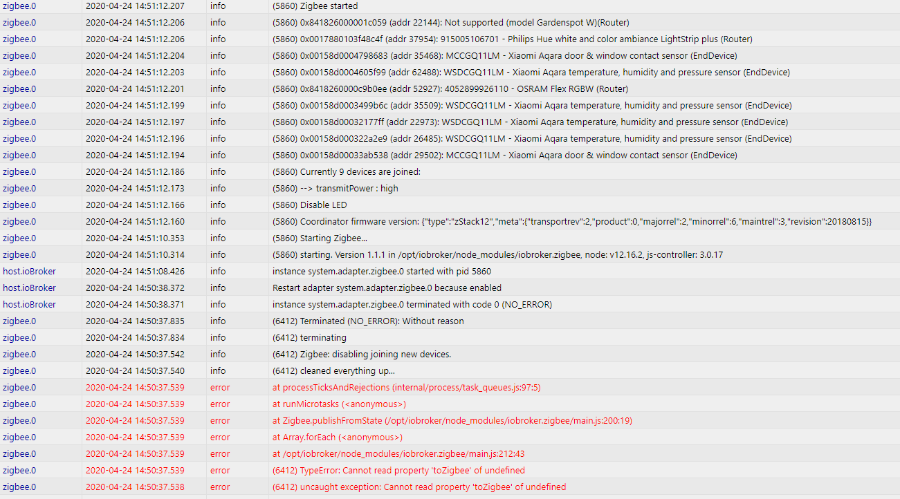Select Philips Hue LightStrip plus log message
900x499 pixels.
click(x=512, y=39)
